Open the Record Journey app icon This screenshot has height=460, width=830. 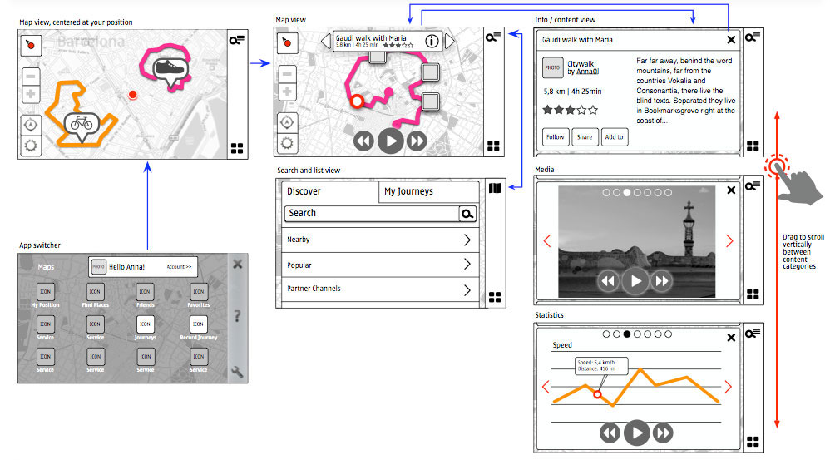click(x=198, y=324)
